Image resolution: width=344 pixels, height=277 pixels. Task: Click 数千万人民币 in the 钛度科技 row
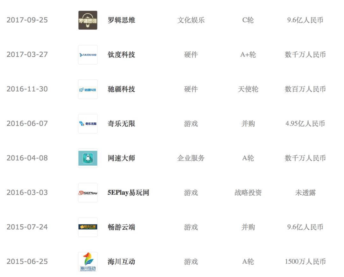click(x=305, y=54)
